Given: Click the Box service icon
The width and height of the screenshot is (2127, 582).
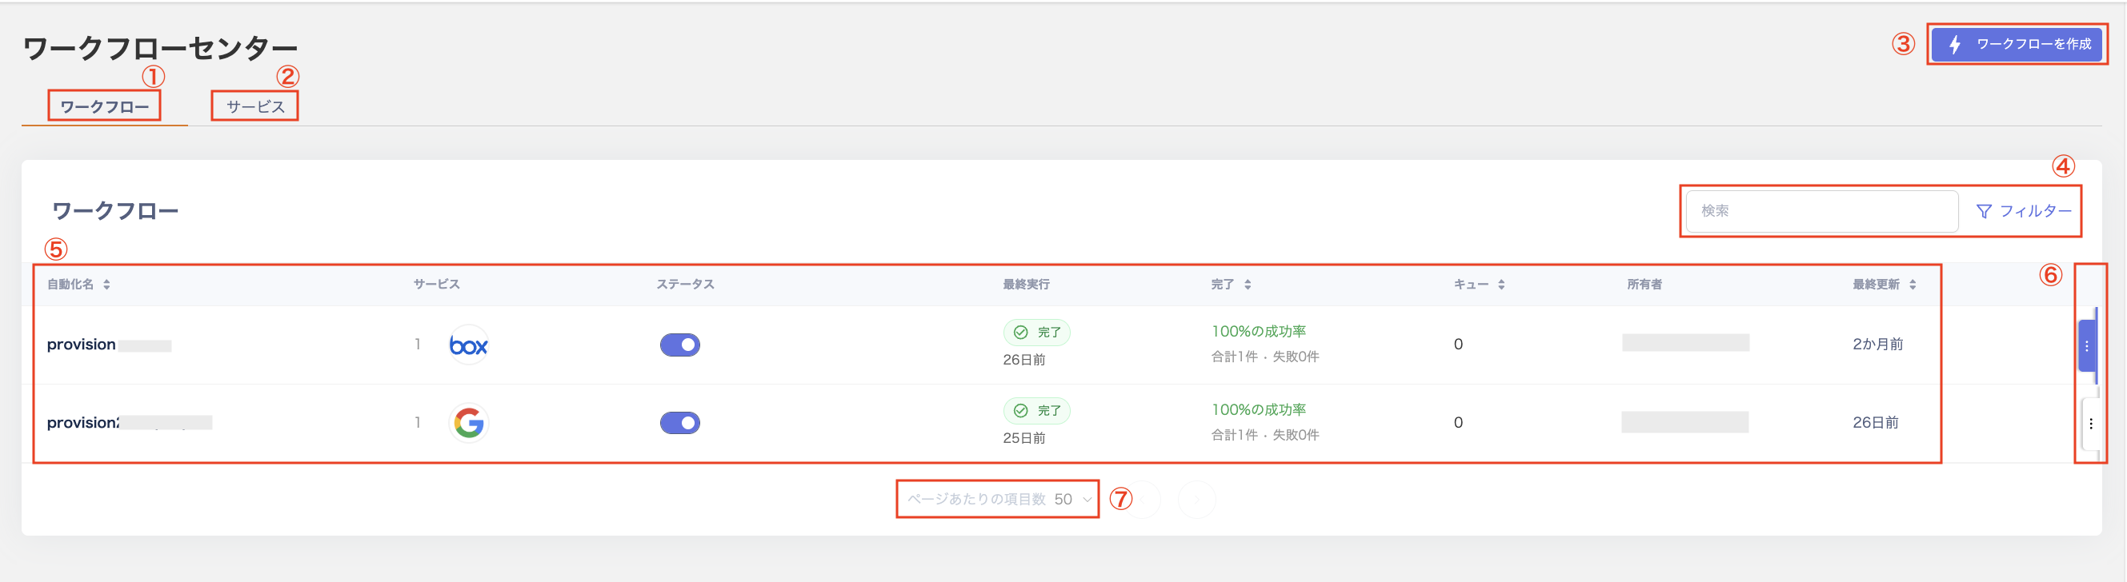Looking at the screenshot, I should [468, 345].
